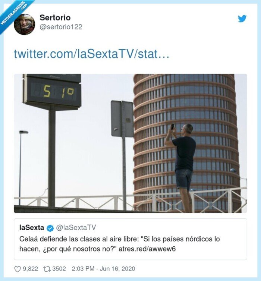Click the Sertorio display name
The width and height of the screenshot is (261, 281).
[x=55, y=18]
